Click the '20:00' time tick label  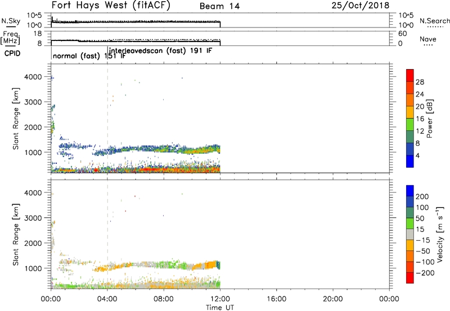point(332,299)
